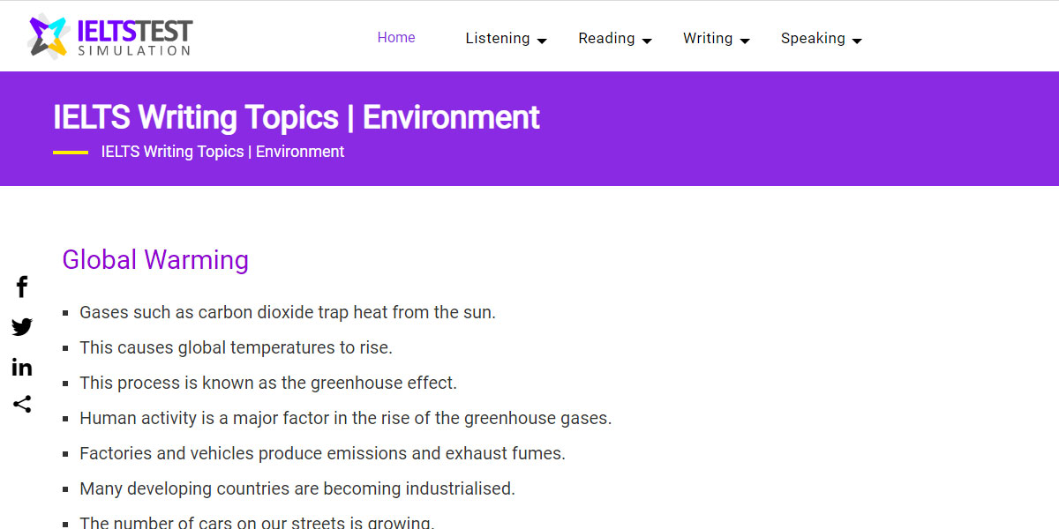This screenshot has height=529, width=1059.
Task: Click the IELTS Writing Topics banner title
Action: (x=296, y=116)
